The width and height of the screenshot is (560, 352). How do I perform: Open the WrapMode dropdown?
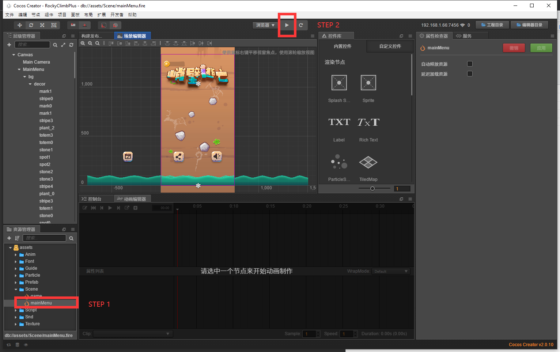point(391,271)
